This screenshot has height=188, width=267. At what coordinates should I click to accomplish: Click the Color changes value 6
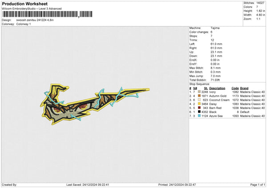[211, 32]
